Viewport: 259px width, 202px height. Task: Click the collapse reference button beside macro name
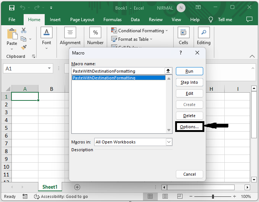click(168, 71)
